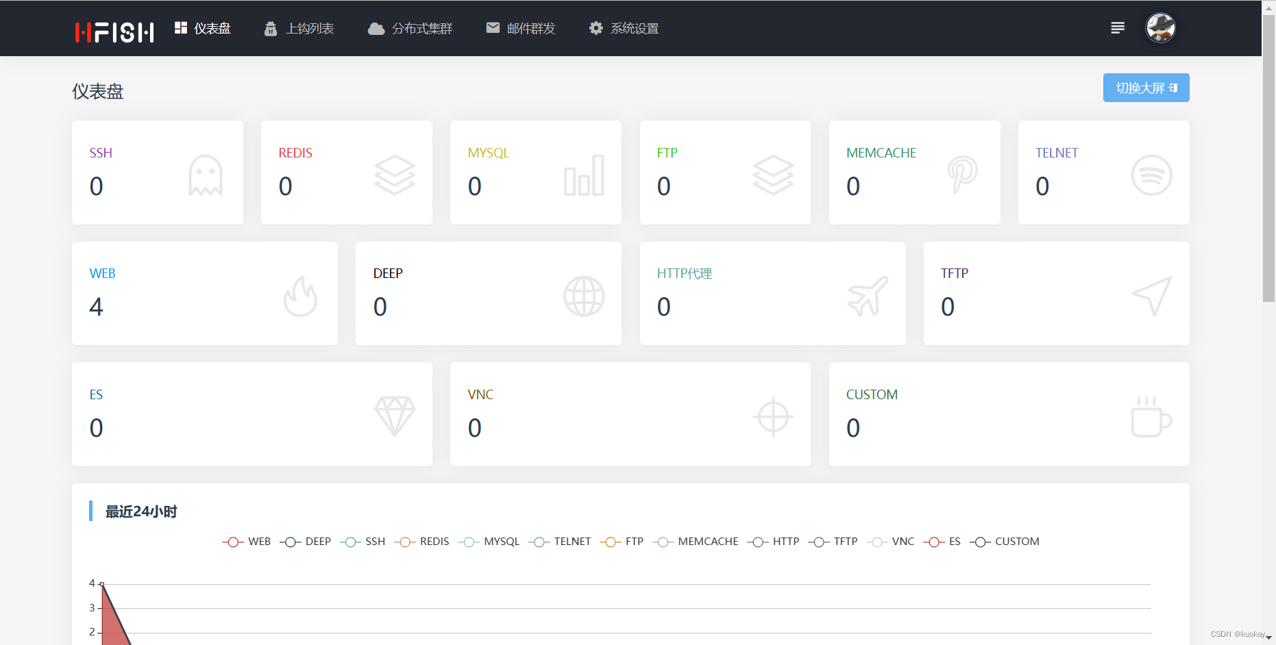Click the TFTP card label

point(955,273)
